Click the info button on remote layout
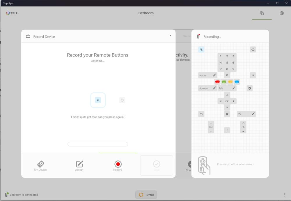Screen dimensions: 291x201 coord(227,131)
